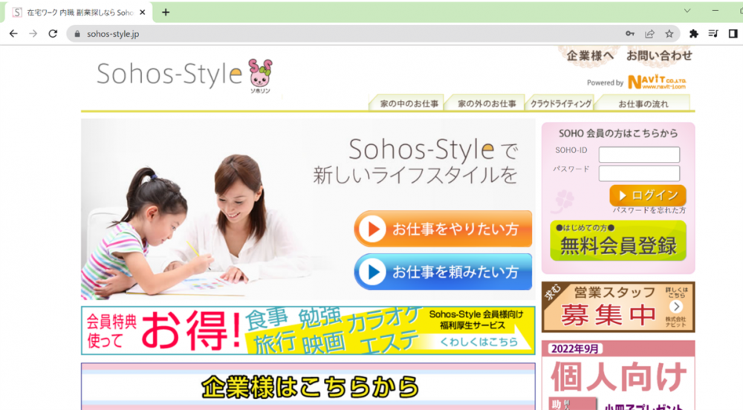Image resolution: width=743 pixels, height=410 pixels.
Task: Click the ソホリン rabbit mascot icon
Action: pyautogui.click(x=260, y=75)
